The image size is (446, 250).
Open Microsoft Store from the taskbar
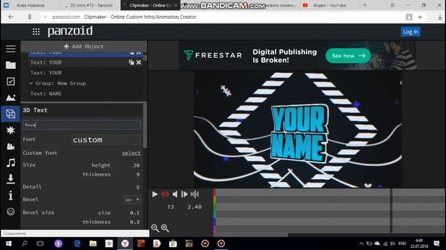pyautogui.click(x=173, y=244)
